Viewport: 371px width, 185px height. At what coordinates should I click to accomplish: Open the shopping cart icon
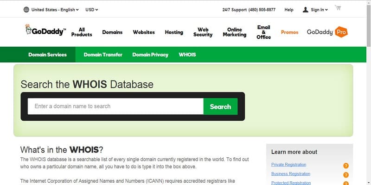[338, 7]
